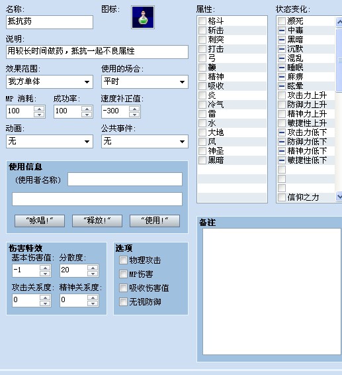Decrease MP 消耗 value with down arrow
The height and width of the screenshot is (375, 342).
39,115
